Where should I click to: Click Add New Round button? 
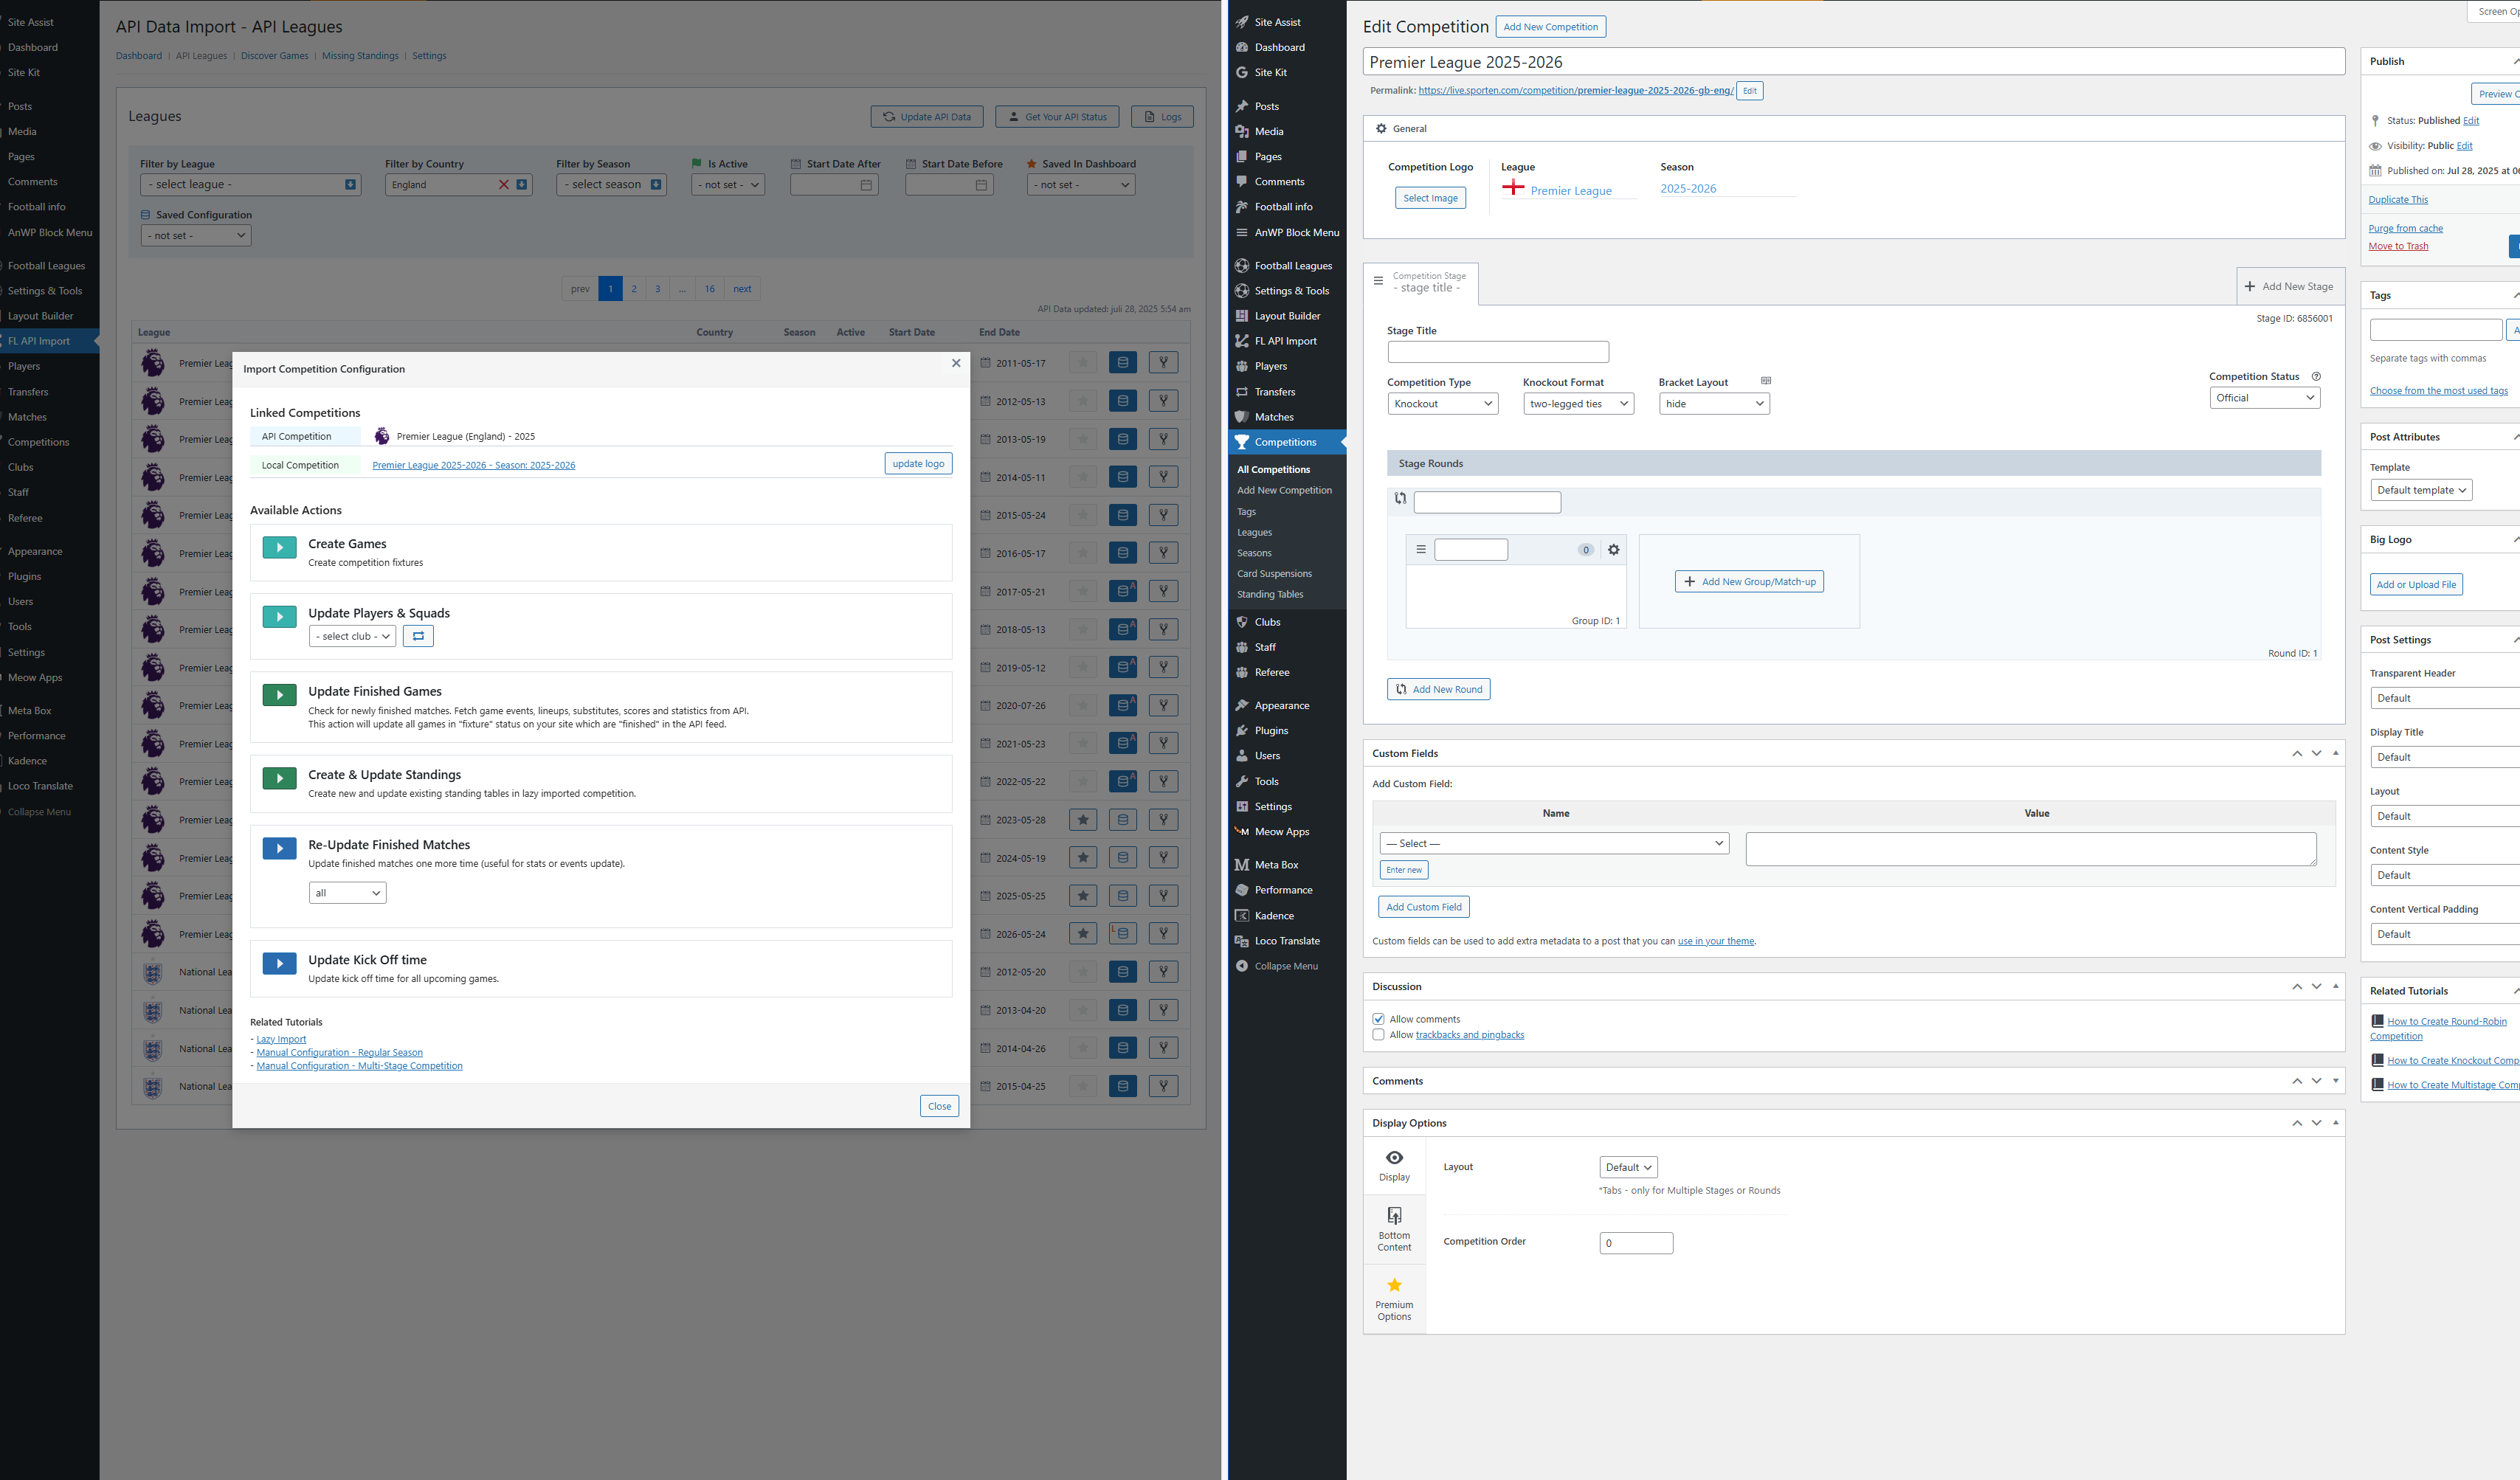pos(1438,690)
